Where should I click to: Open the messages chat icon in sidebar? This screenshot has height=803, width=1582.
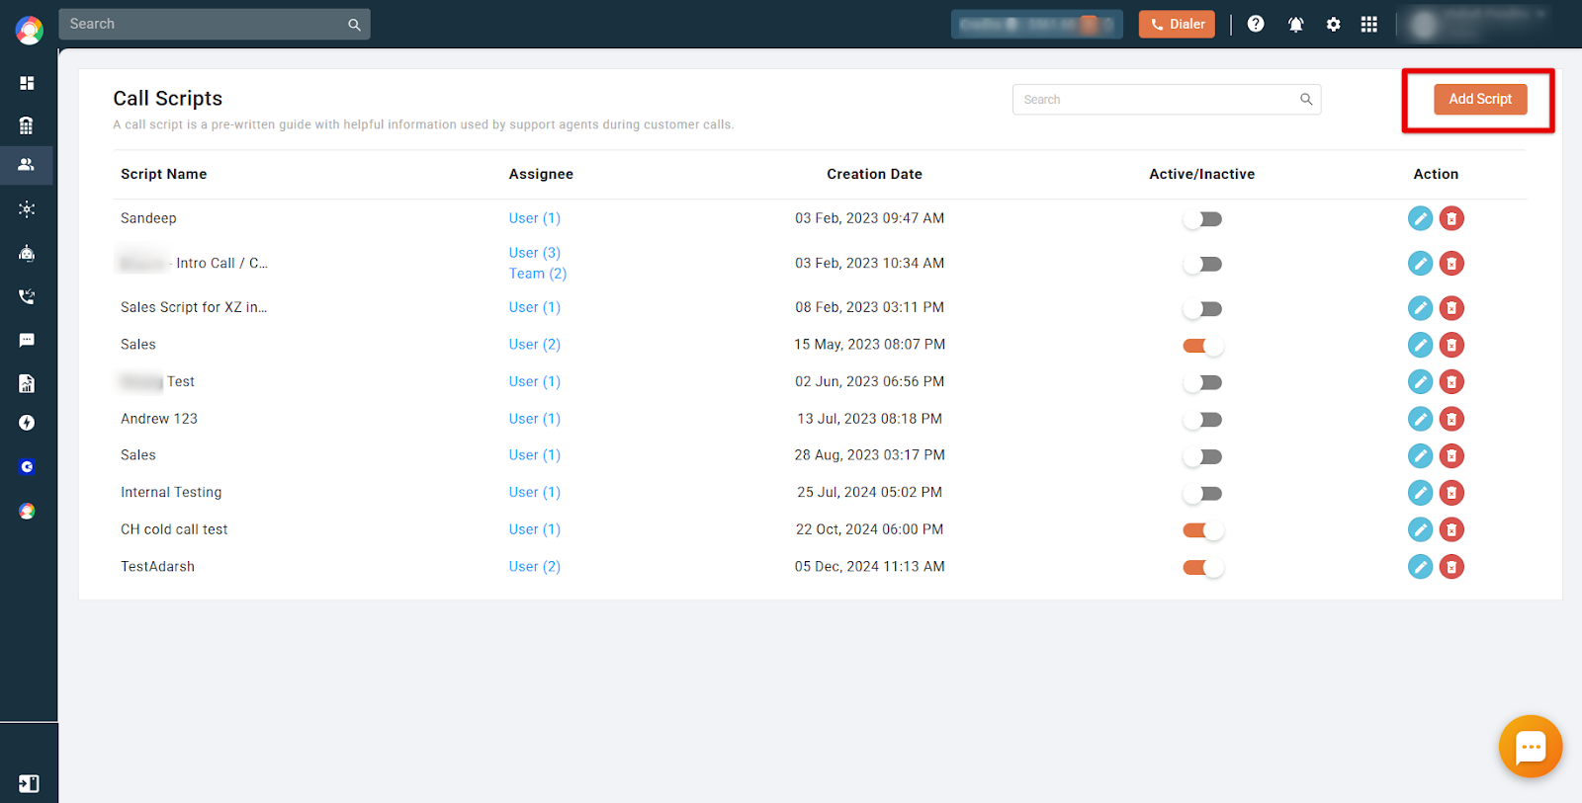click(27, 340)
